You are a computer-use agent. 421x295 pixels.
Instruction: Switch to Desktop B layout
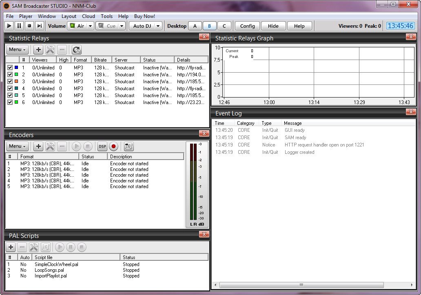pos(210,26)
